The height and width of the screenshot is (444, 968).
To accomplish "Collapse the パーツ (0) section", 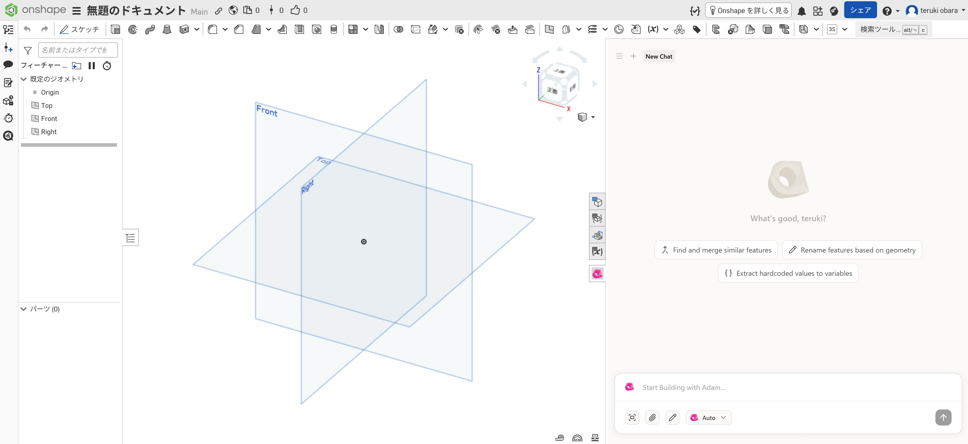I will click(x=24, y=309).
